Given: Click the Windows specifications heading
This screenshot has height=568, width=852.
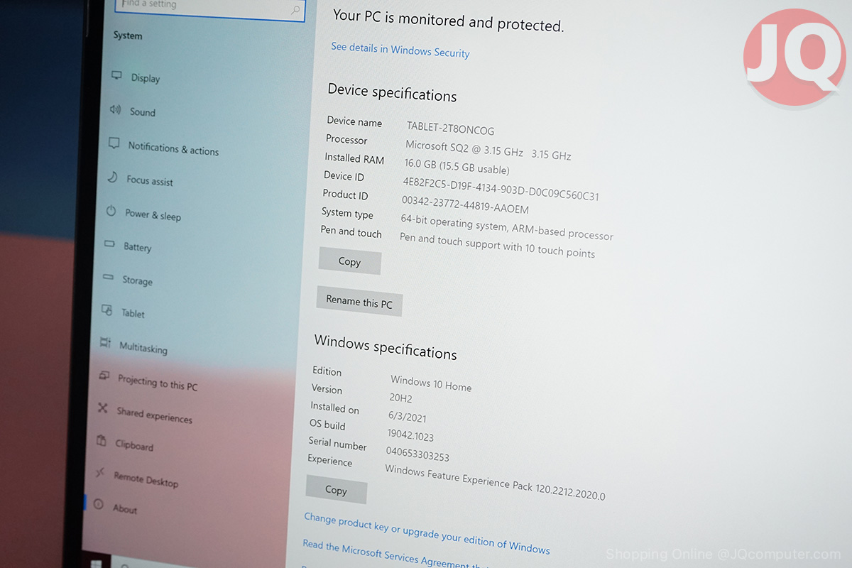Looking at the screenshot, I should 386,347.
